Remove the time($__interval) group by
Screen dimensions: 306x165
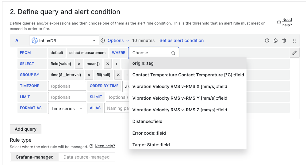[x=89, y=75]
